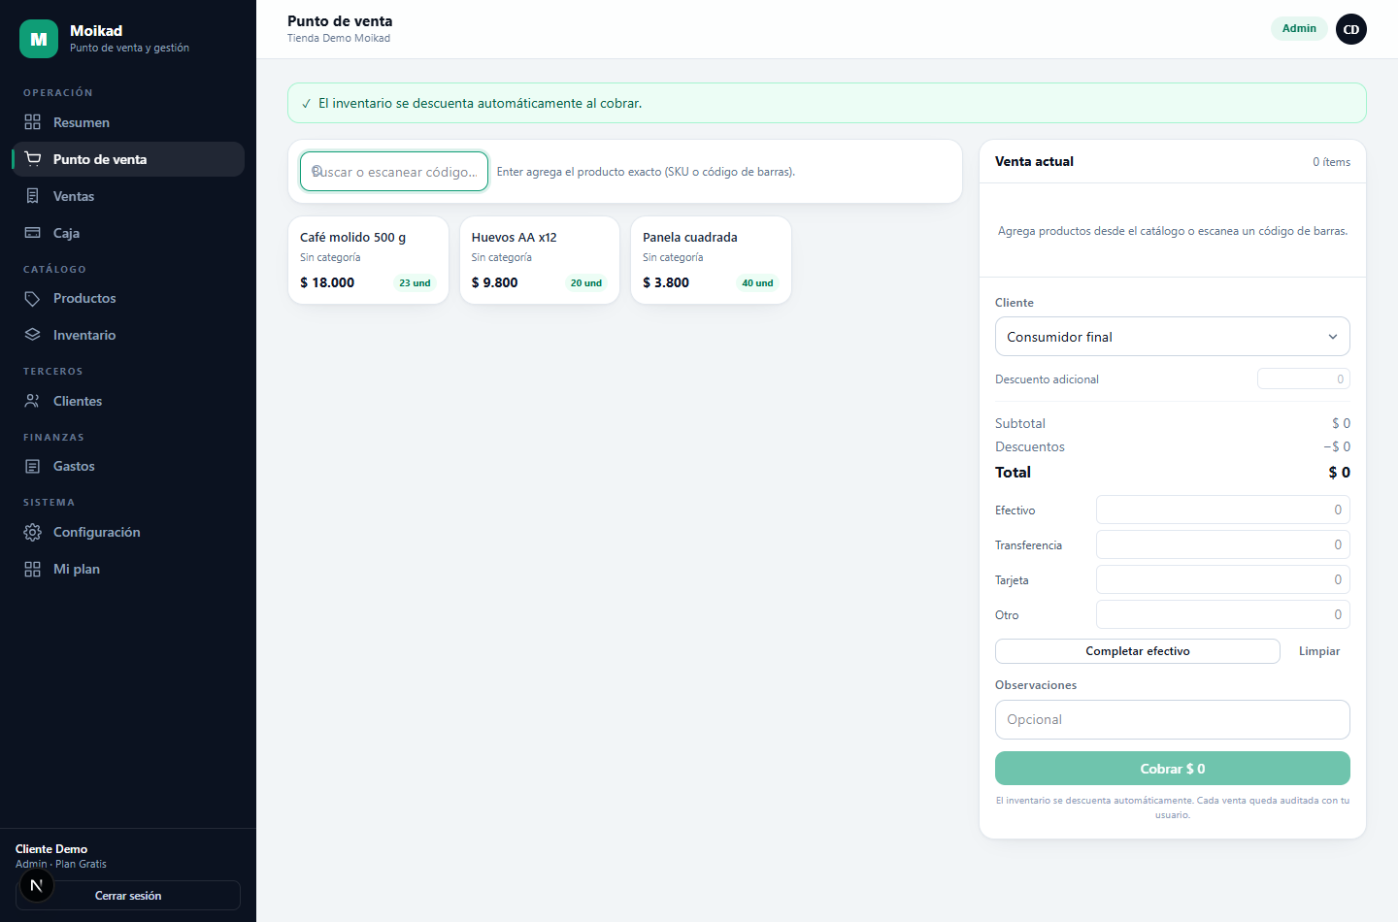Go to the Caja section label
The height and width of the screenshot is (922, 1398).
click(66, 233)
